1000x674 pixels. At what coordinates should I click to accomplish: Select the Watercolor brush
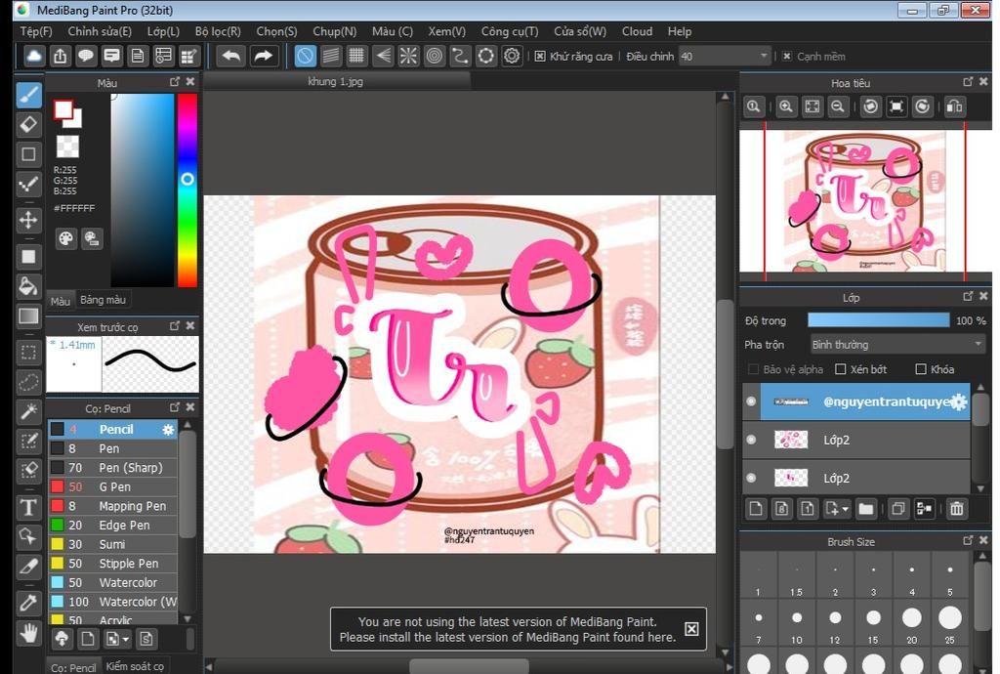click(113, 582)
